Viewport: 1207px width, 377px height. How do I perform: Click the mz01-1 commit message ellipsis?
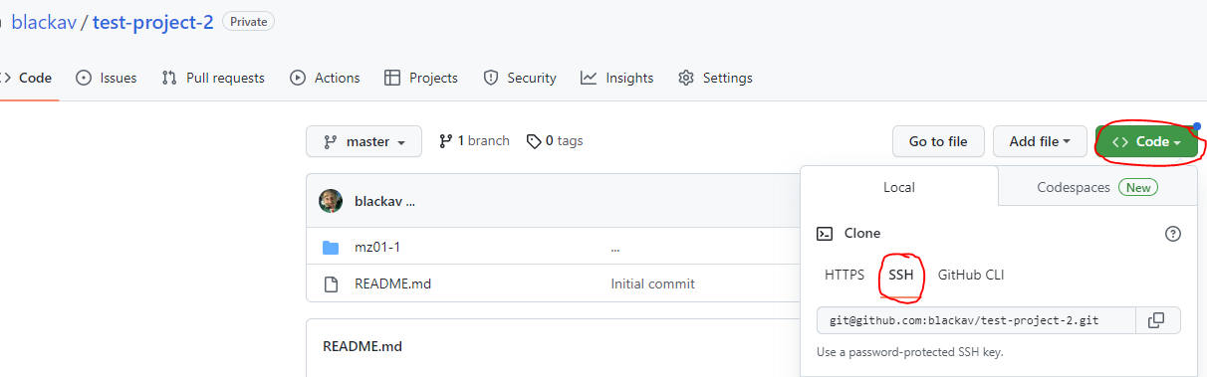615,249
